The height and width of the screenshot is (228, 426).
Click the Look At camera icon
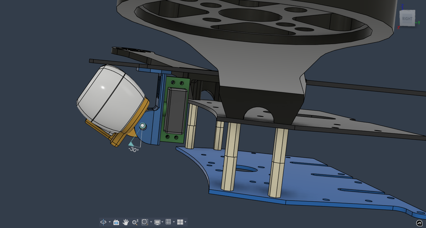pyautogui.click(x=116, y=222)
